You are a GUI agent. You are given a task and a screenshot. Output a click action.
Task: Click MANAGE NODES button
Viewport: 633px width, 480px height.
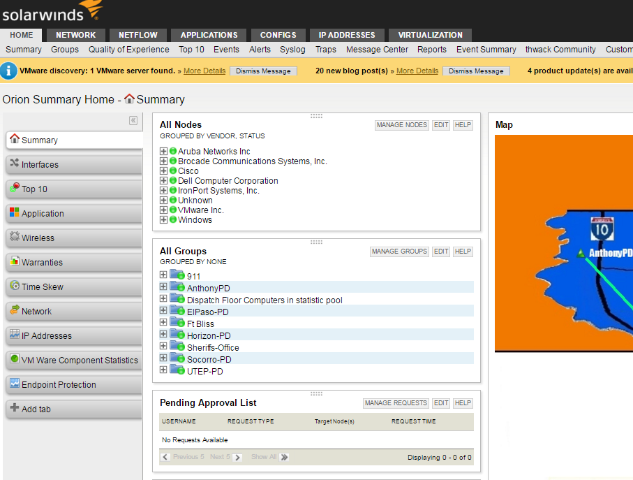(402, 125)
